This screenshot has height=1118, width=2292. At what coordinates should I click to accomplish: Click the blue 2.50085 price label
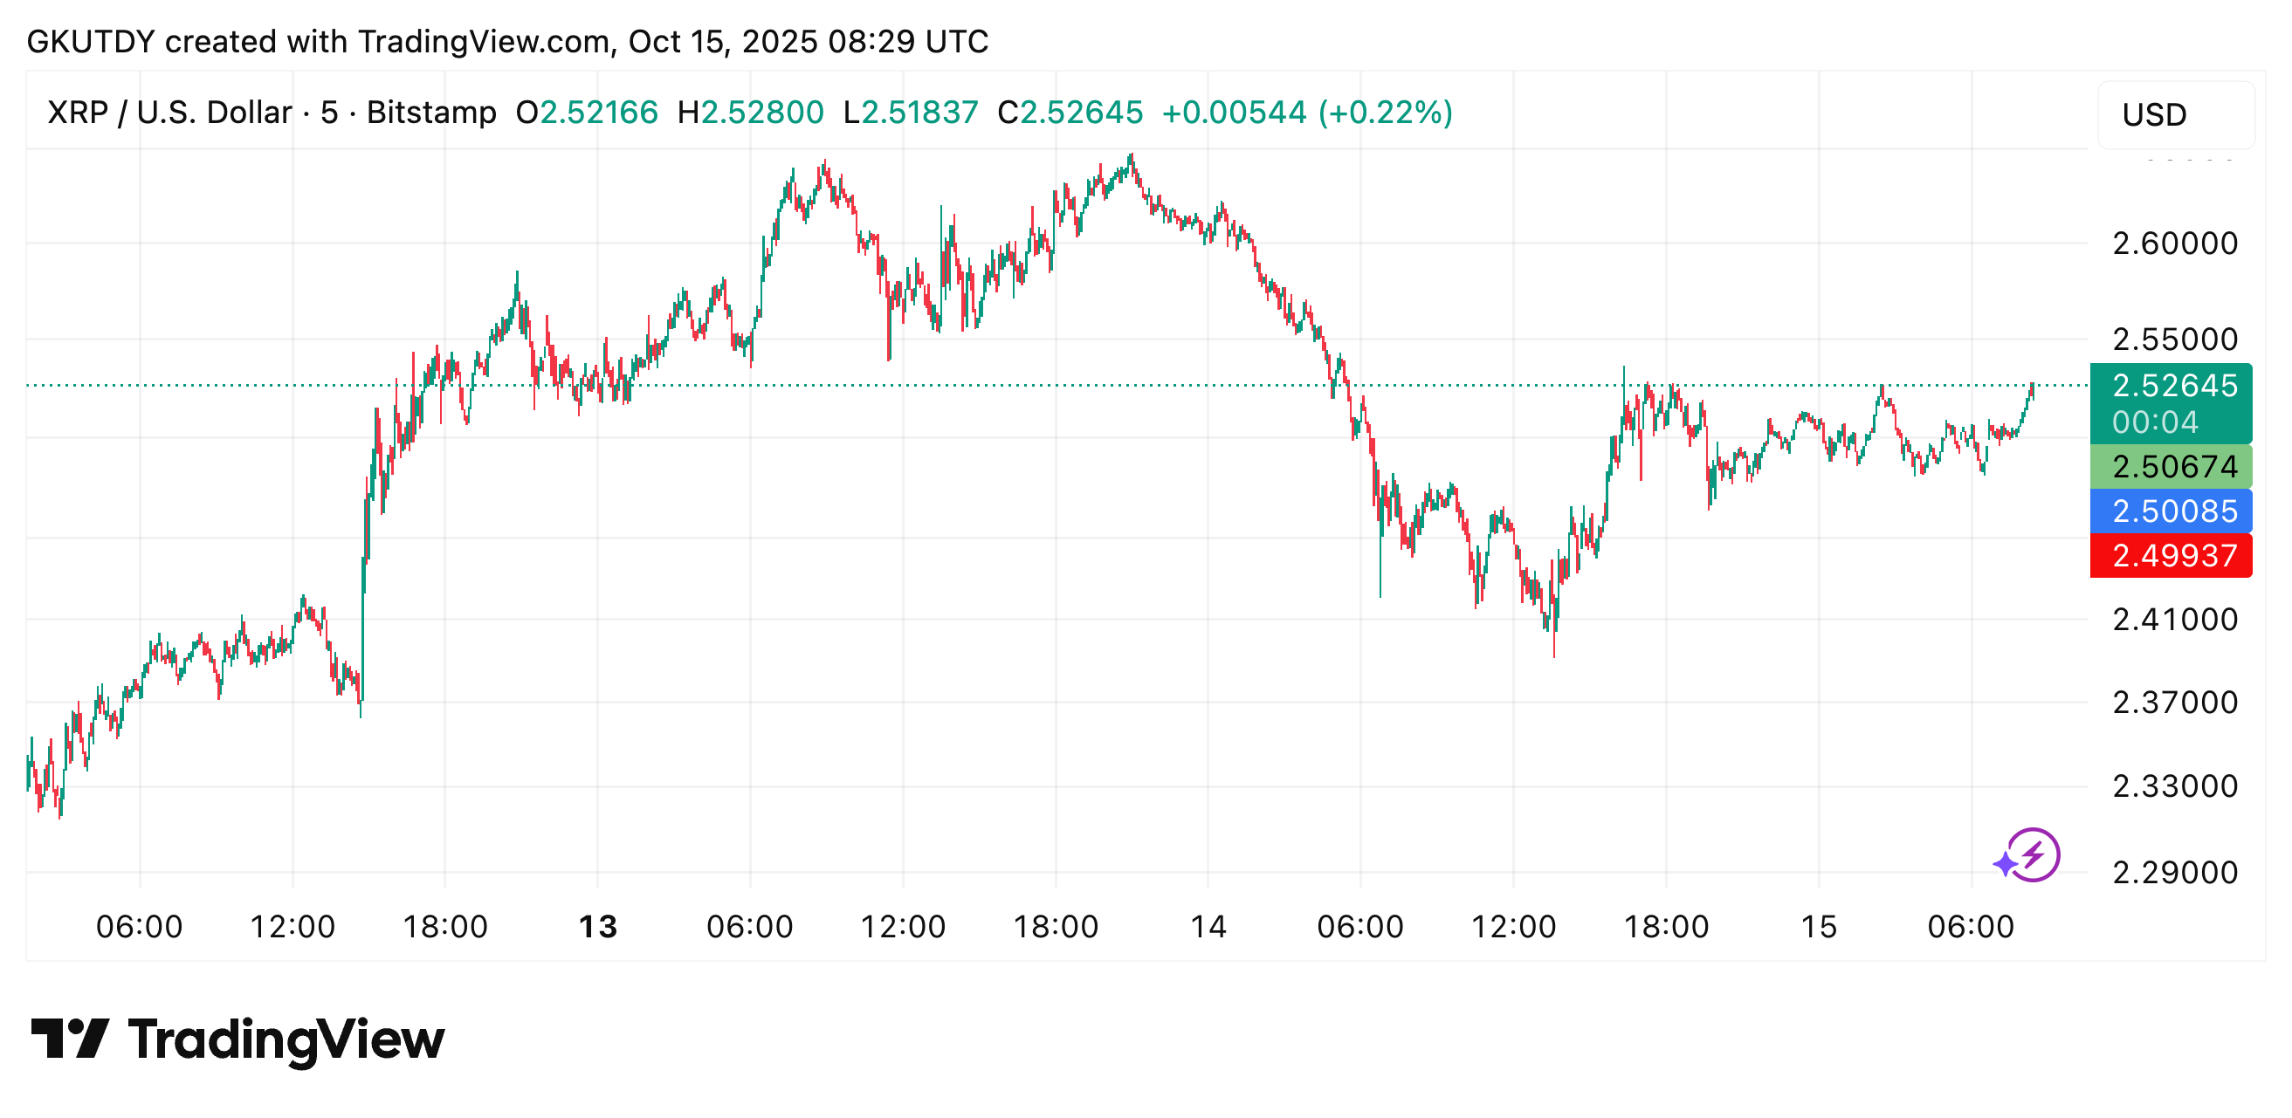click(x=2171, y=511)
